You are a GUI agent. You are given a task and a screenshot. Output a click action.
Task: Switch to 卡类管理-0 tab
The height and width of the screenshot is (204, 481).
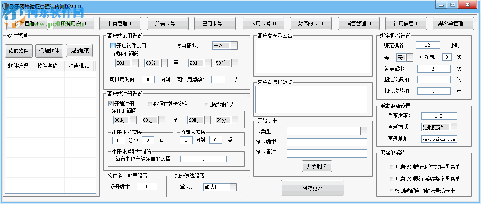pyautogui.click(x=120, y=23)
